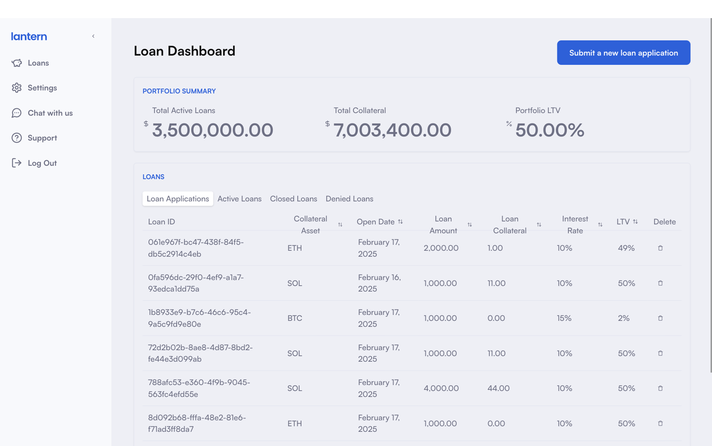
Task: Sort by Interest Rate column arrows
Action: [600, 225]
